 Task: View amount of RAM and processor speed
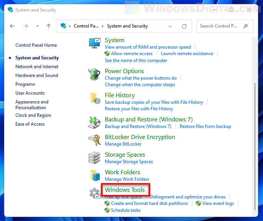coord(148,47)
